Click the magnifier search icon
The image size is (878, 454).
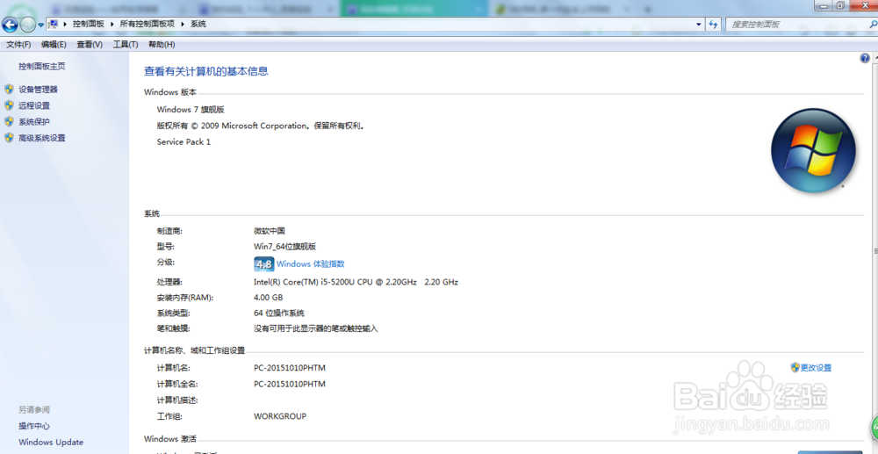[x=874, y=24]
